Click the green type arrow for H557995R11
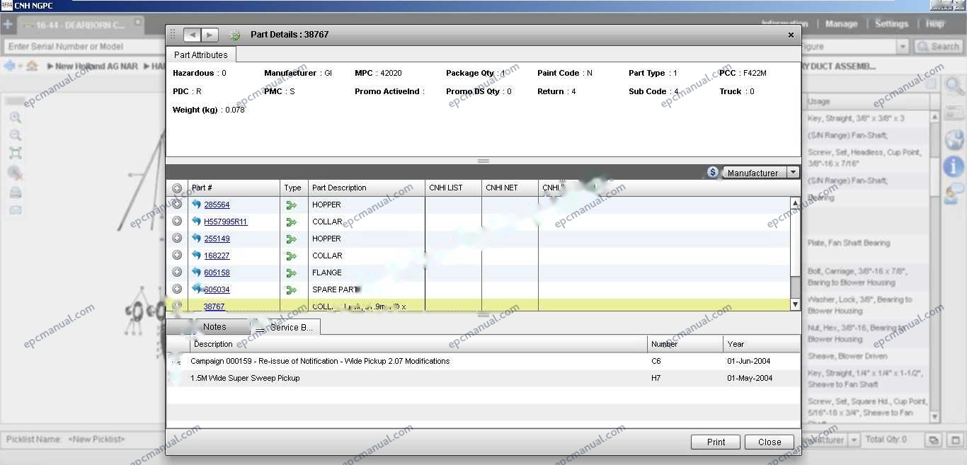The width and height of the screenshot is (967, 465). [x=291, y=222]
